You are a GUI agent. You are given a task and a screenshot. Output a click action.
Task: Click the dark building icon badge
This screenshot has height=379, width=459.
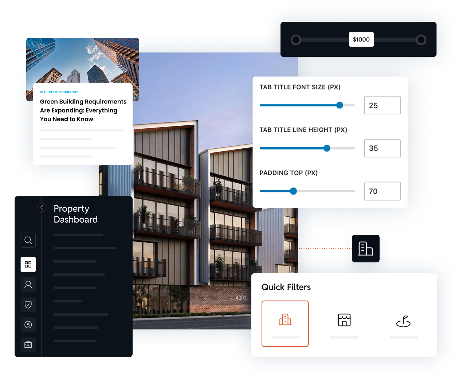[x=366, y=249]
